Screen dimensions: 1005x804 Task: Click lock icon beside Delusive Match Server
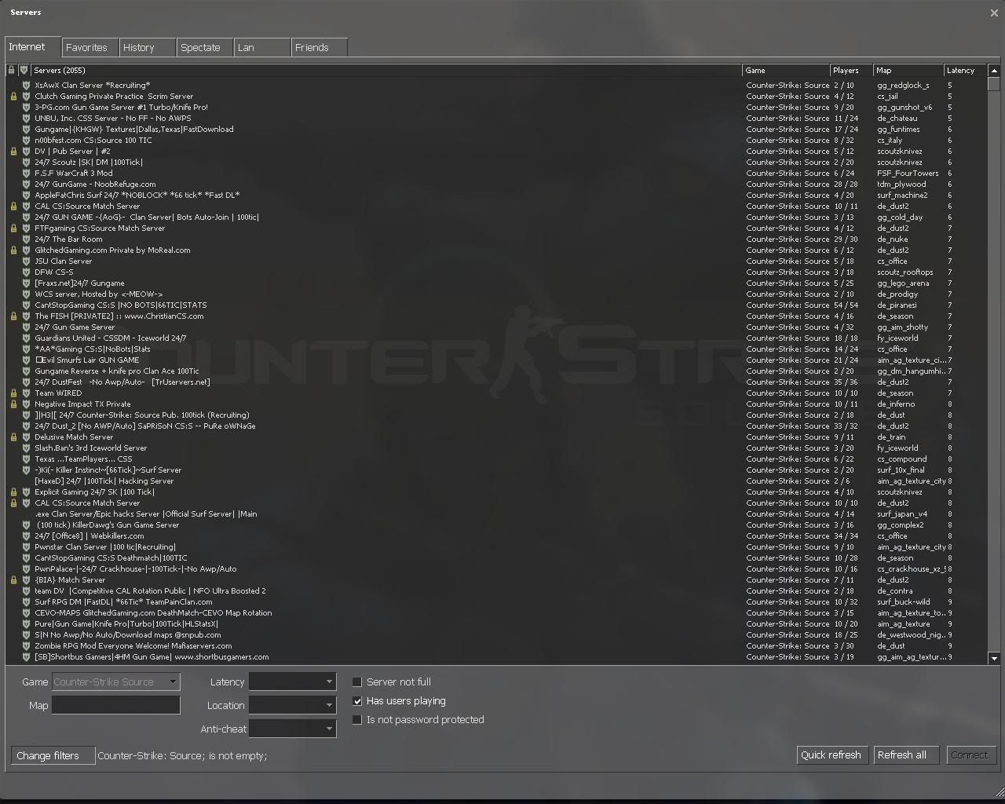(13, 437)
